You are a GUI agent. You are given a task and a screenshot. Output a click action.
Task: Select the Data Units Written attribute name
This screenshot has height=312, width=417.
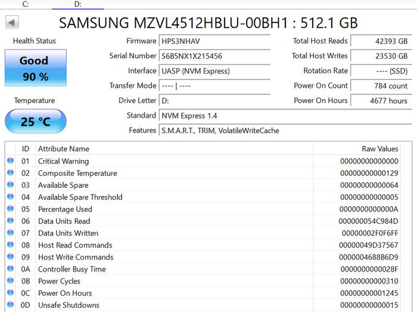click(x=68, y=233)
